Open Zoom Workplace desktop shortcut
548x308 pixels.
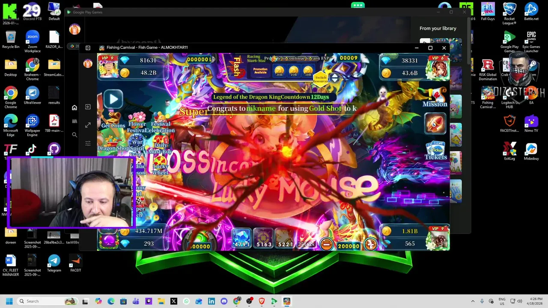(32, 42)
